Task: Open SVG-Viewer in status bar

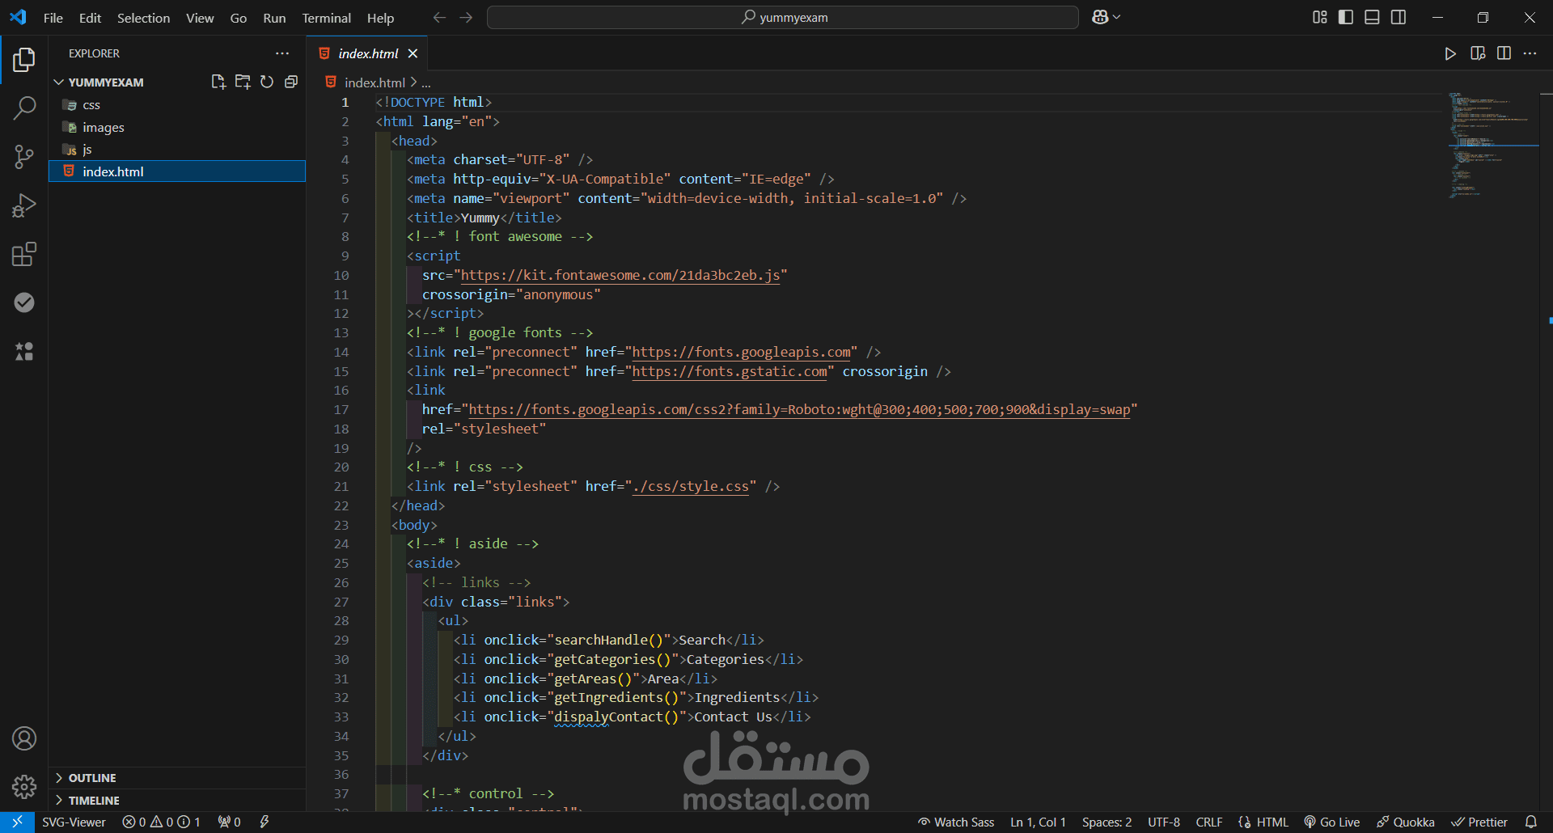Action: [x=74, y=822]
